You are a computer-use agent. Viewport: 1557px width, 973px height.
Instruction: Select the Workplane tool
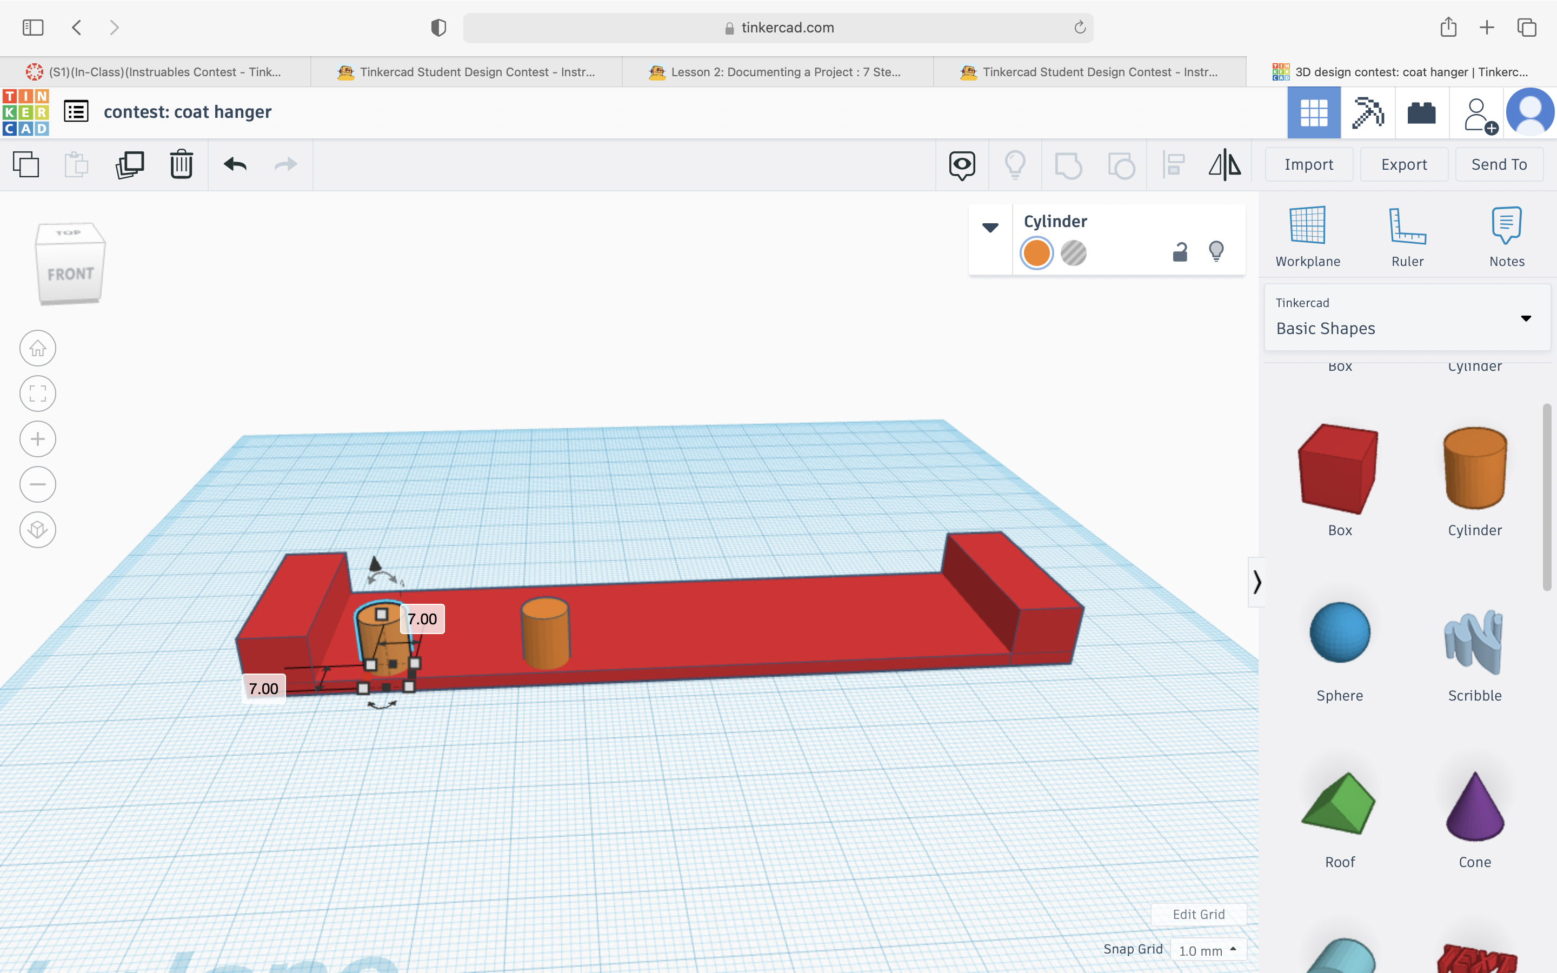pos(1308,237)
